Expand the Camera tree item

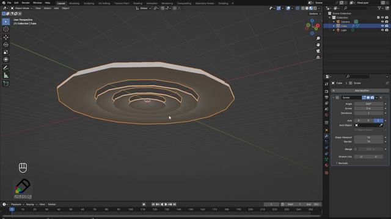[x=334, y=22]
